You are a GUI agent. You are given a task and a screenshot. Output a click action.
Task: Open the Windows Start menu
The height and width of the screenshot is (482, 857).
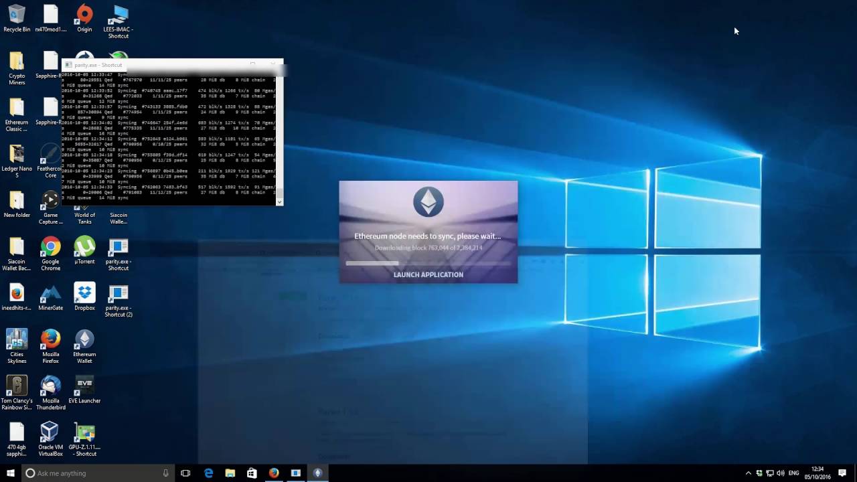pyautogui.click(x=11, y=473)
